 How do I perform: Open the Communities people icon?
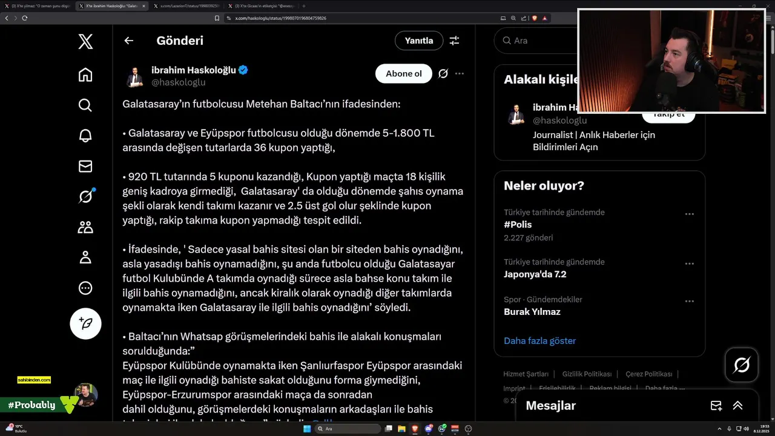coord(85,227)
